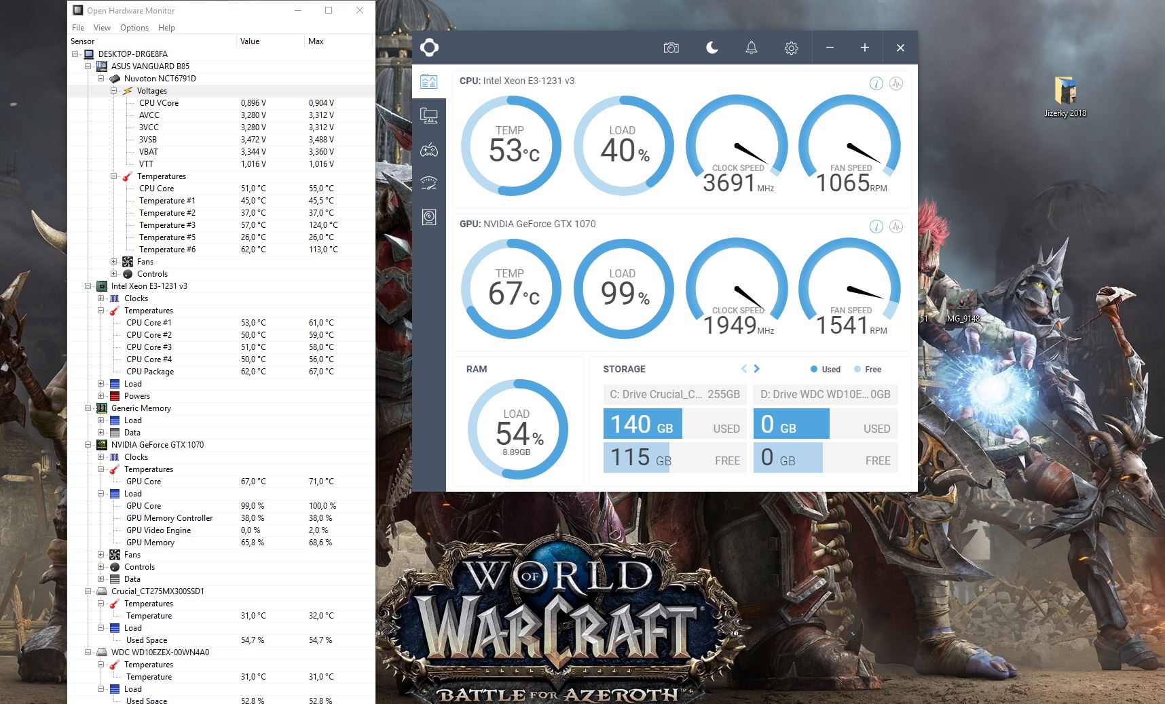
Task: Click the GPU clock speed 1949 MHz gauge
Action: pyautogui.click(x=737, y=289)
